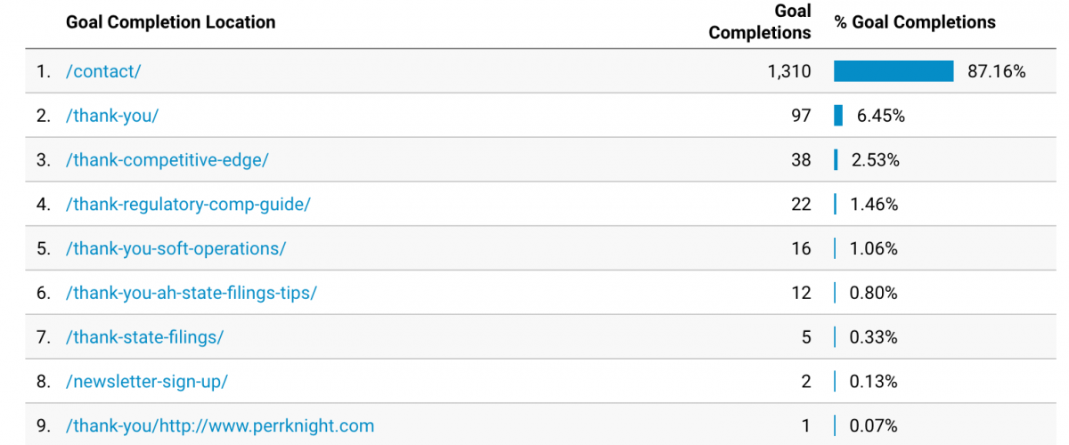Viewport: 1069px width, 445px height.
Task: Open the /contact/ goal location link
Action: (103, 71)
